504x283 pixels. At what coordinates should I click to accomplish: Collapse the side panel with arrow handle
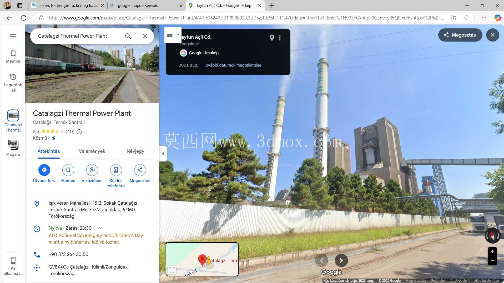[x=163, y=154]
